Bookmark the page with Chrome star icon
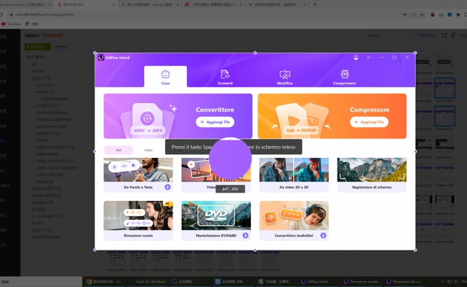The height and width of the screenshot is (287, 467). (x=422, y=15)
